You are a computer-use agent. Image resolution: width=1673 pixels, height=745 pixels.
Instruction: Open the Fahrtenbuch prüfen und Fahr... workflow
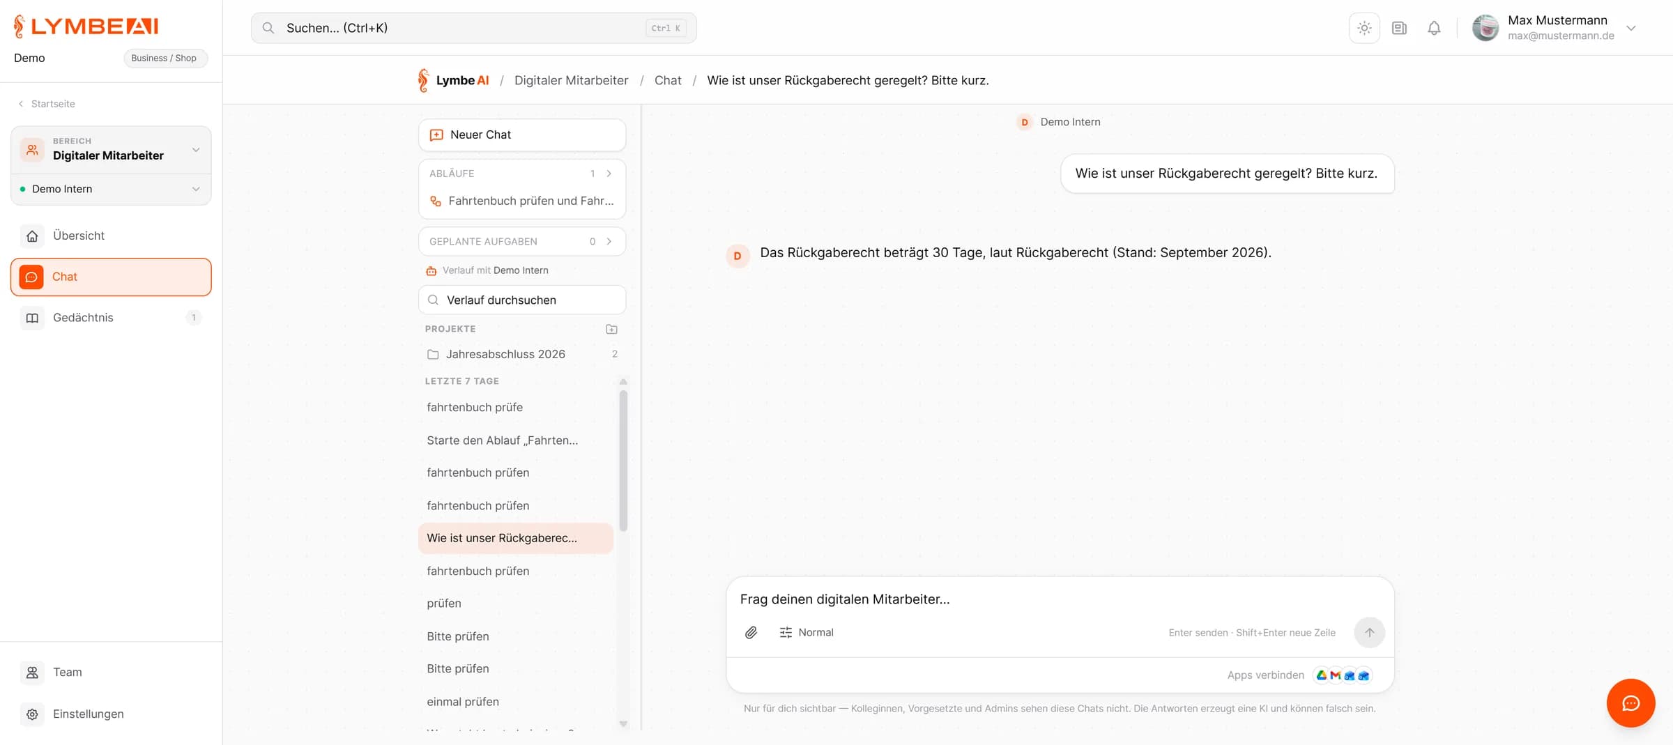coord(522,201)
